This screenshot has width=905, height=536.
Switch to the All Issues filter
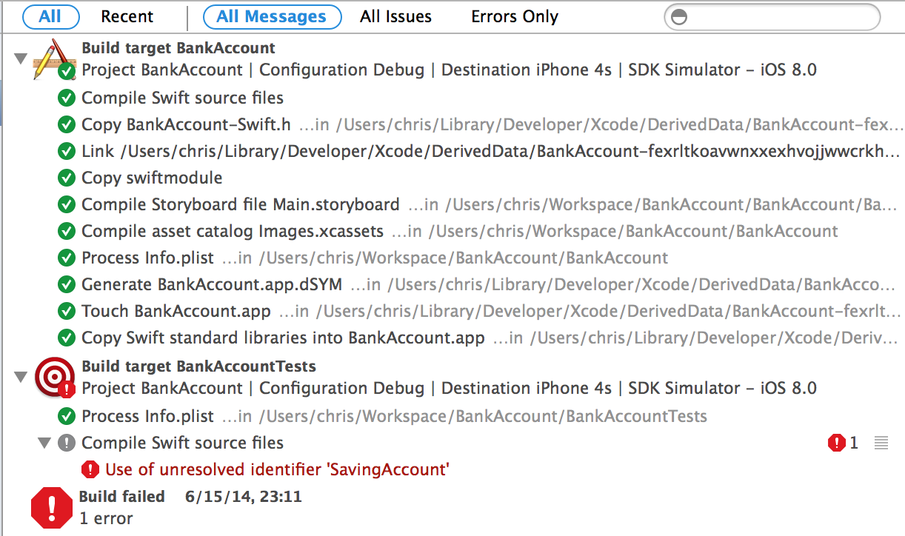[x=395, y=16]
